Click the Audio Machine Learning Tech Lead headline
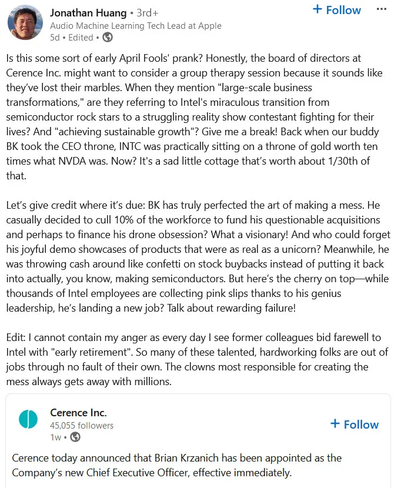The height and width of the screenshot is (488, 401). pos(136,25)
